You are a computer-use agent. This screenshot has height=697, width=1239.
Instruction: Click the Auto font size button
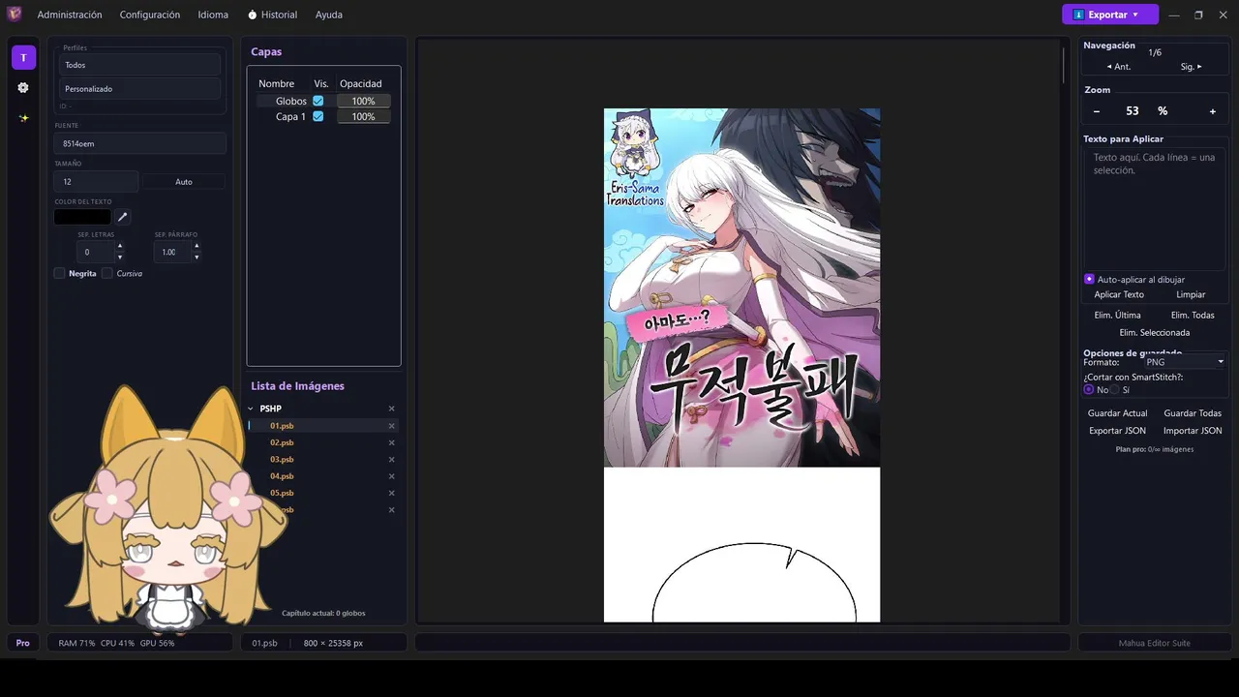184,182
